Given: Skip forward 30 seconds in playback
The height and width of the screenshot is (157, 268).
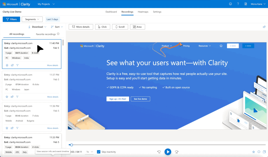Looking at the screenshot, I should point(176,152).
